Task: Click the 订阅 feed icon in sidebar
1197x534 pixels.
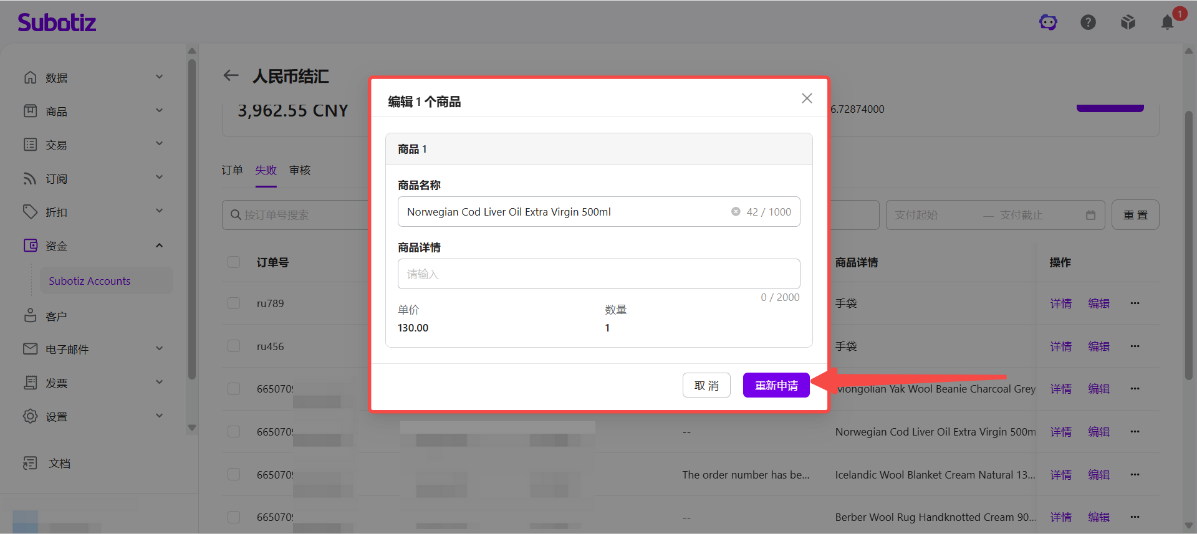Action: pyautogui.click(x=30, y=178)
